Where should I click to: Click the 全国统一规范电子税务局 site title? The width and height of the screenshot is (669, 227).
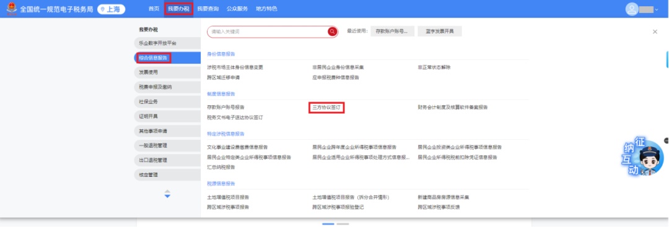pyautogui.click(x=56, y=9)
